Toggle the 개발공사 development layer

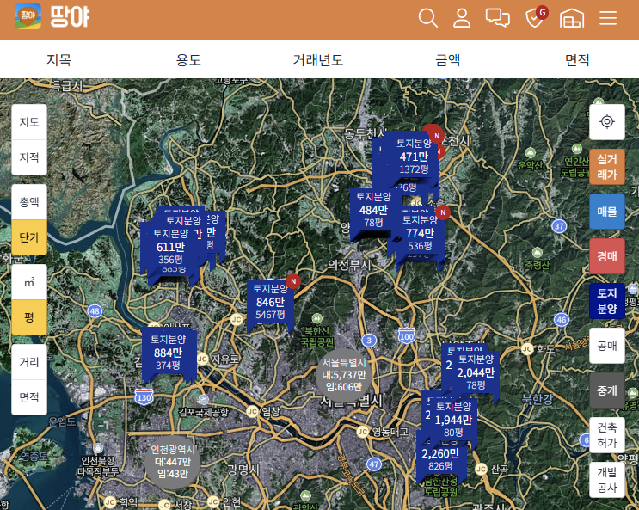pyautogui.click(x=607, y=480)
